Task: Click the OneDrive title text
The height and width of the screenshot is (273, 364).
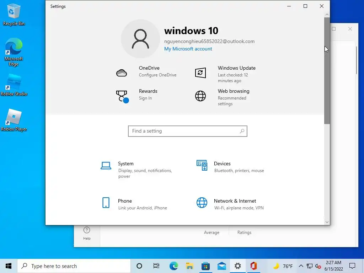Action: [x=149, y=68]
